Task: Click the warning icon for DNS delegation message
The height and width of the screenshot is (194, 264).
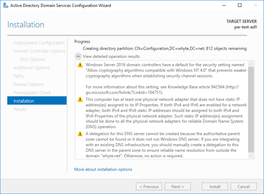Action: (x=80, y=134)
